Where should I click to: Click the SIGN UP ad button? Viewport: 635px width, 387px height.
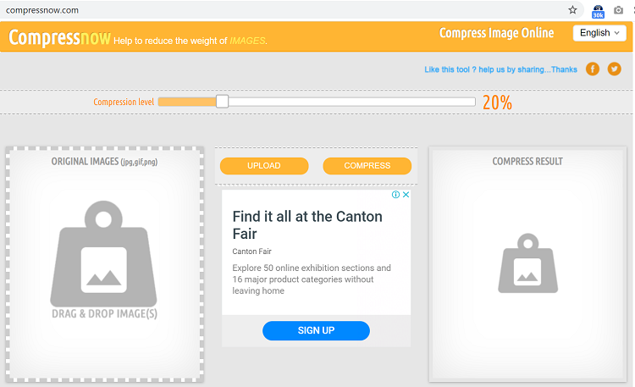(x=316, y=330)
